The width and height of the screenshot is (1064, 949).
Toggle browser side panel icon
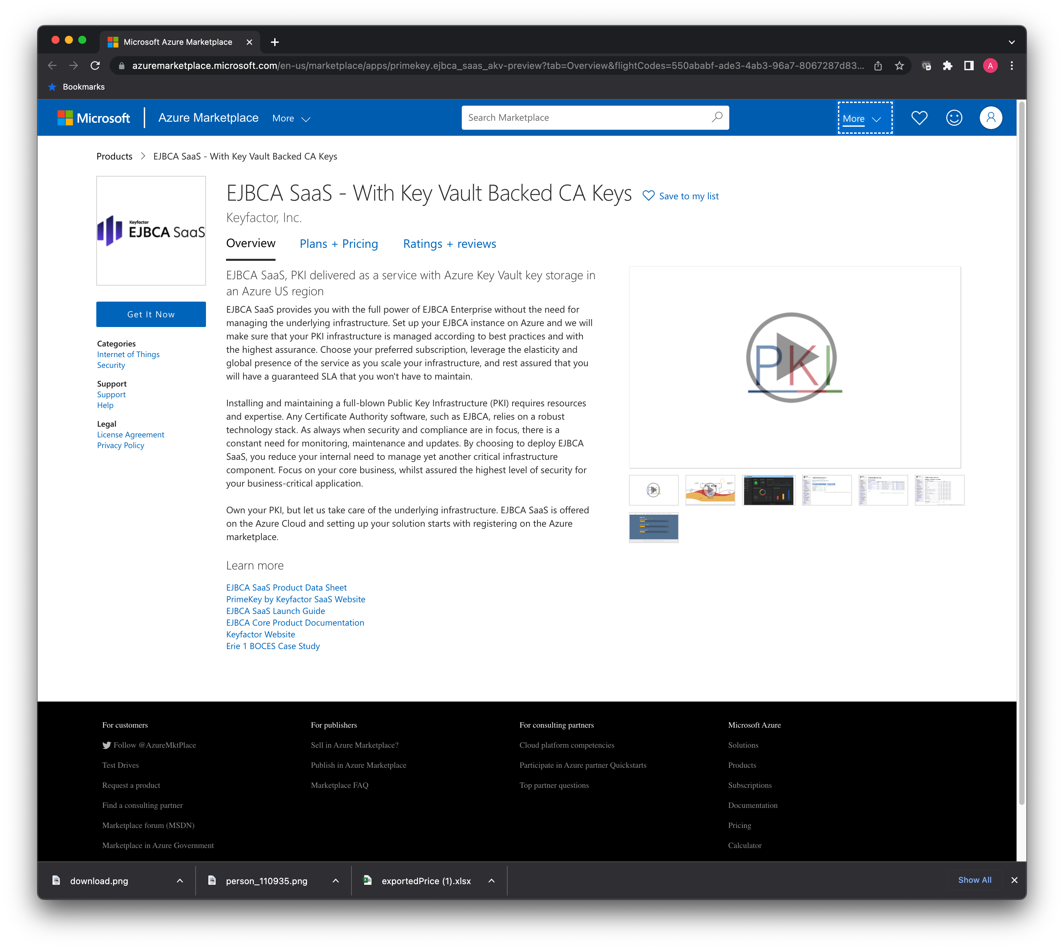[969, 66]
